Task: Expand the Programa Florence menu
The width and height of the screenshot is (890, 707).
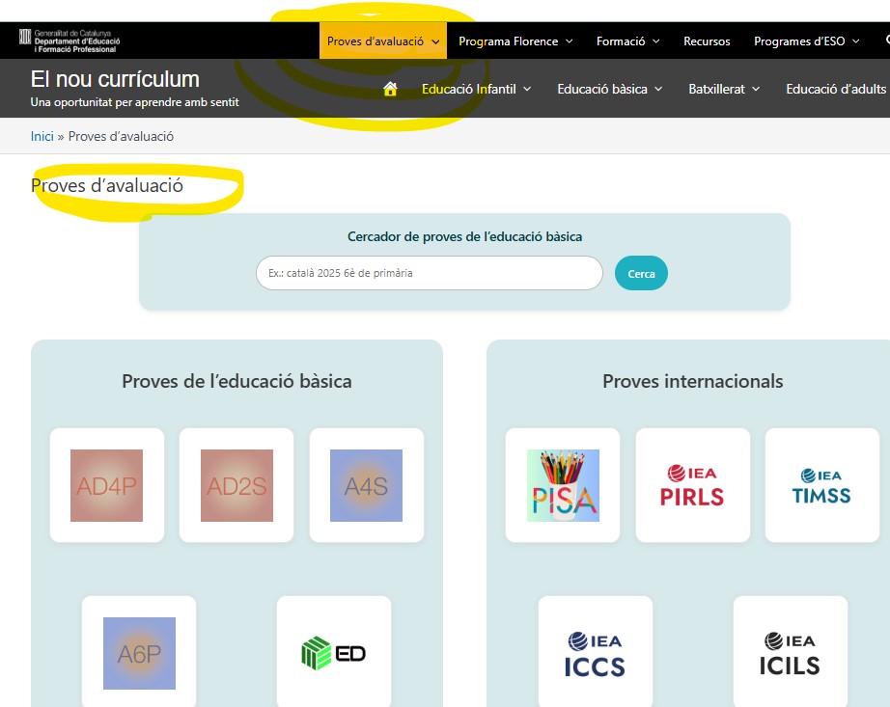Action: (x=515, y=41)
